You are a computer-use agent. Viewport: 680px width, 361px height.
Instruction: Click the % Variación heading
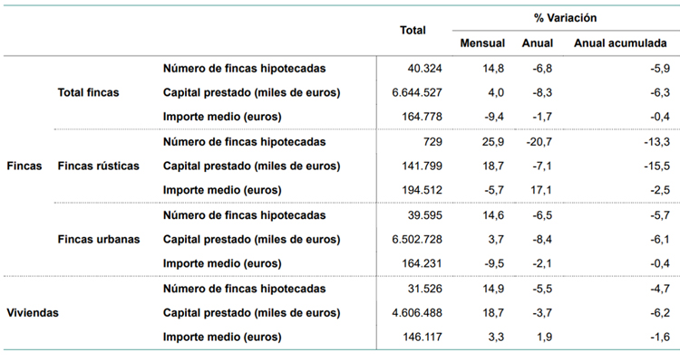565,18
